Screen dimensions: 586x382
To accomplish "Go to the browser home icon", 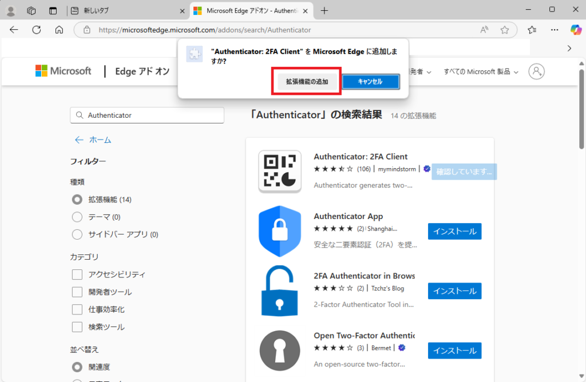I will [59, 30].
